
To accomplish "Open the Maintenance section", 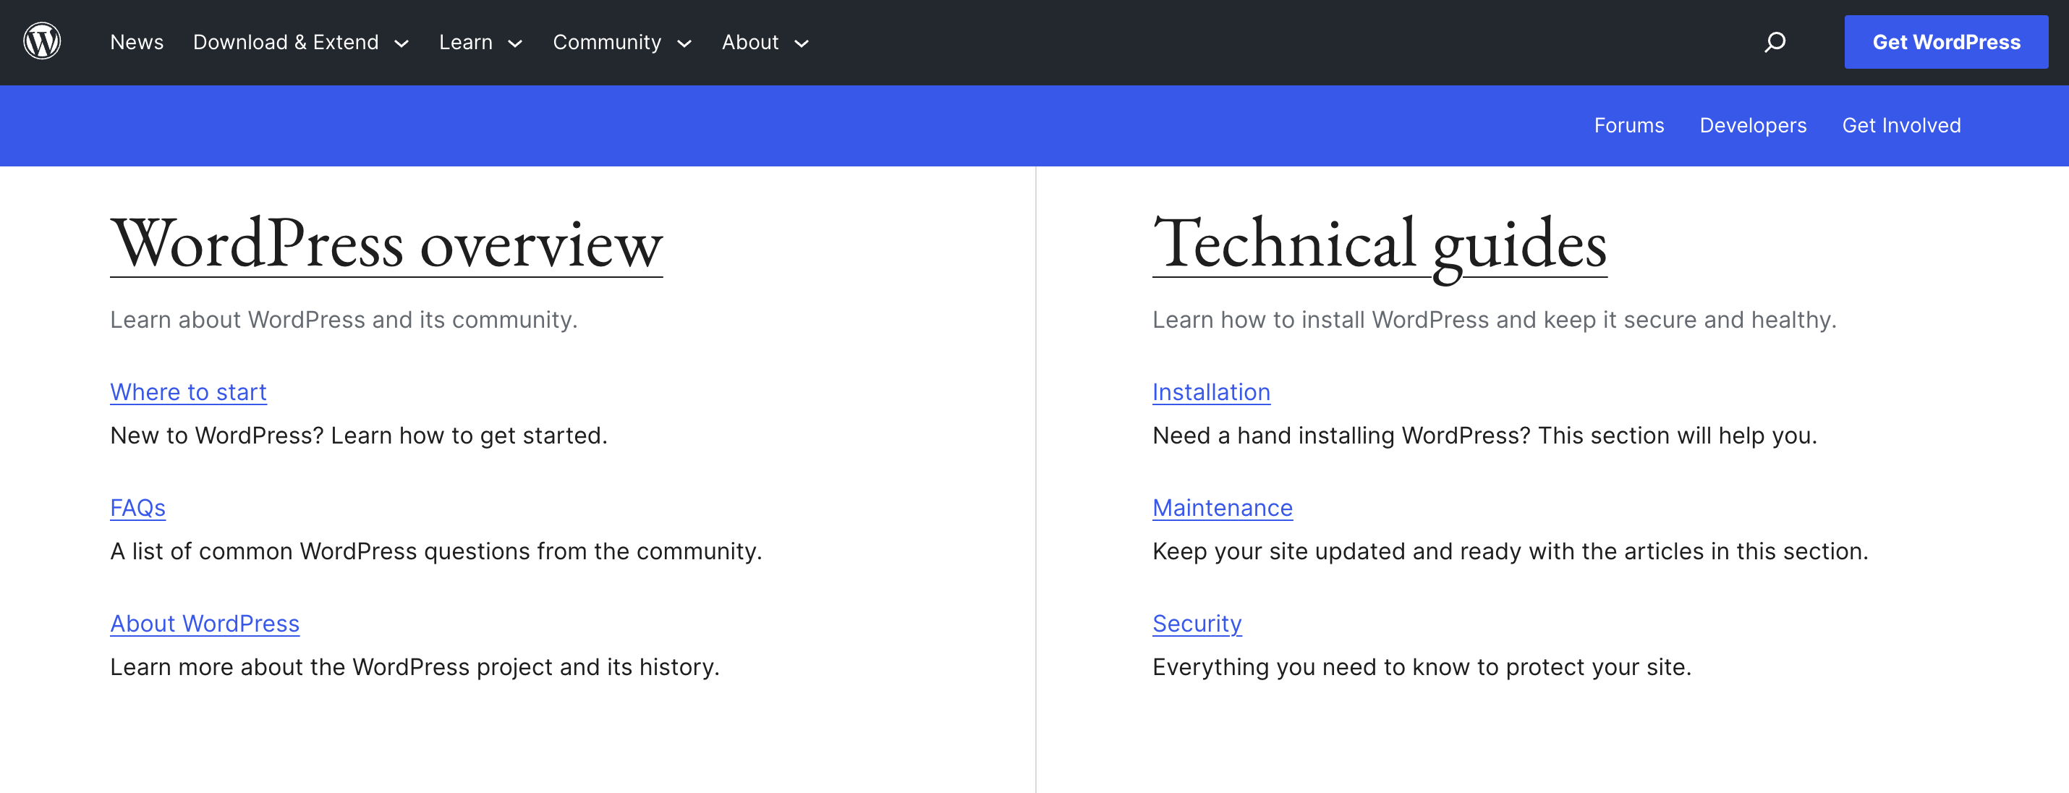I will coord(1222,507).
